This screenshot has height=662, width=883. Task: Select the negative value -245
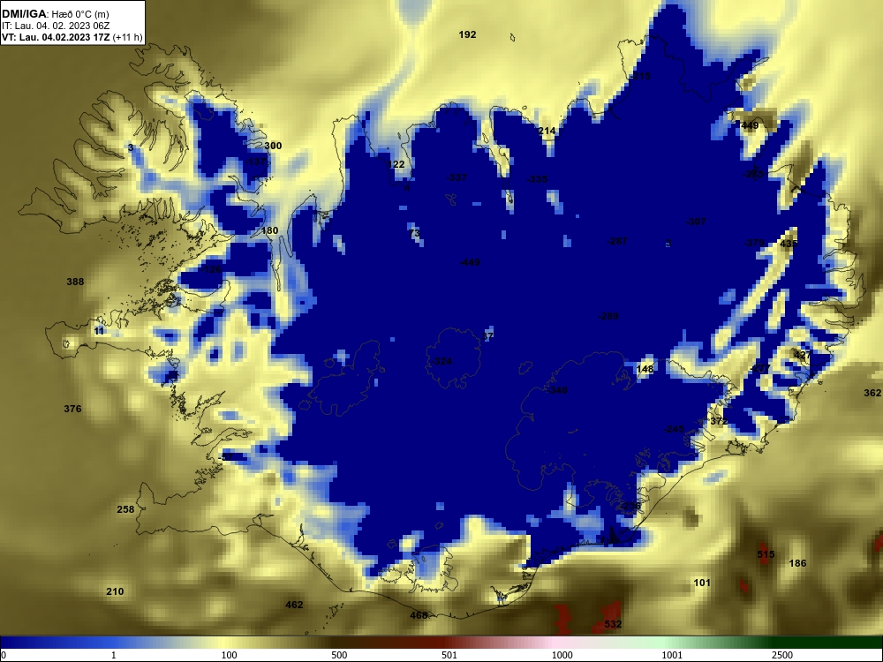pos(674,430)
